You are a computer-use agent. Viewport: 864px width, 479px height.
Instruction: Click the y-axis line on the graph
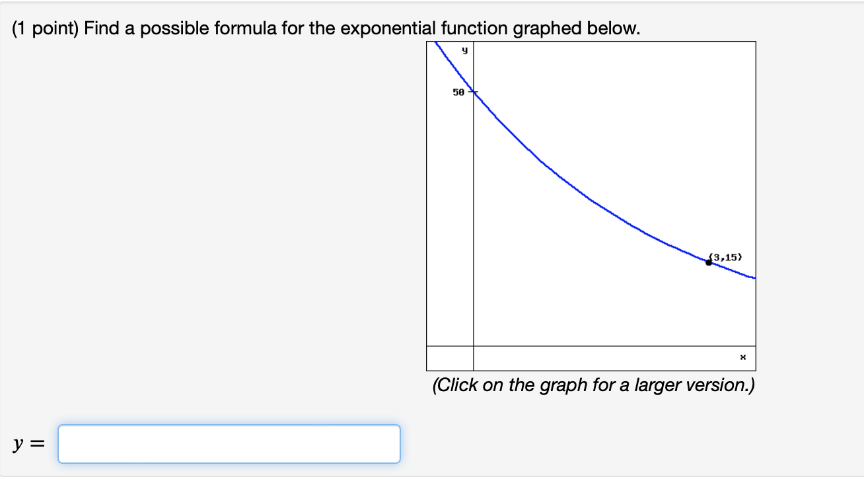coord(473,198)
